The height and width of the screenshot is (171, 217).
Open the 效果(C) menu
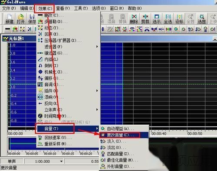point(45,8)
